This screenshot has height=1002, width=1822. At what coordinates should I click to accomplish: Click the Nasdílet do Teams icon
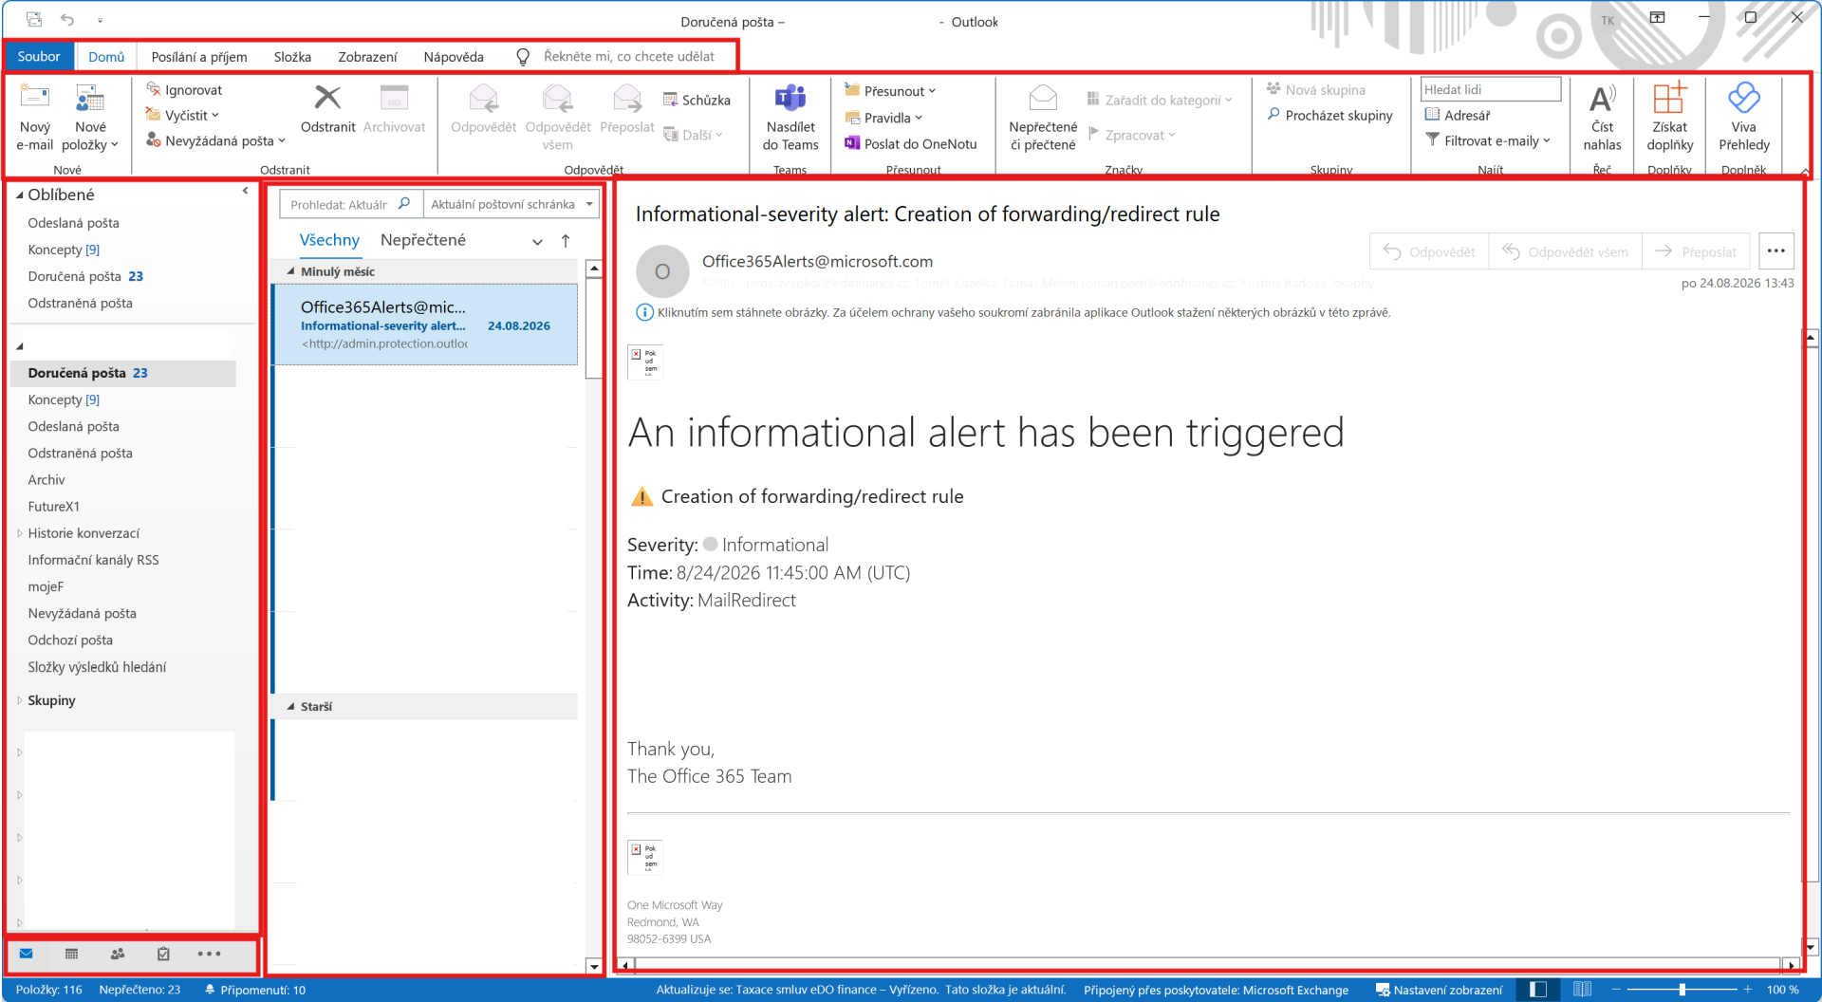pos(790,119)
